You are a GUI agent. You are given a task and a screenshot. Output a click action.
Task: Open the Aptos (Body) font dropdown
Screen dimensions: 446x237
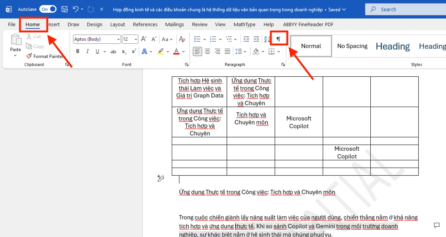click(118, 39)
